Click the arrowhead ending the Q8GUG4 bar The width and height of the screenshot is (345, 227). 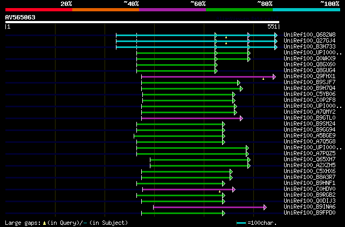coord(216,71)
